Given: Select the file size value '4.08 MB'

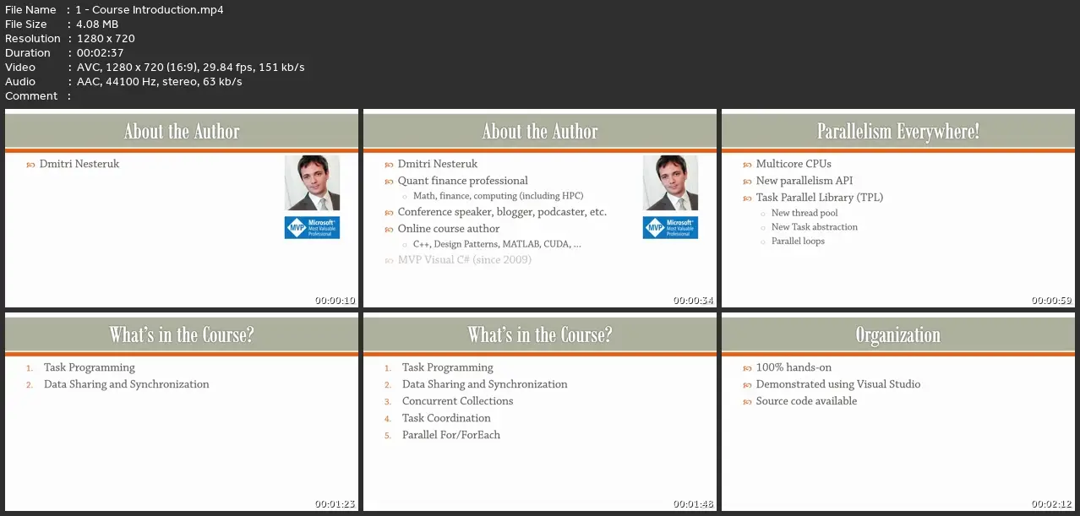Looking at the screenshot, I should point(99,24).
